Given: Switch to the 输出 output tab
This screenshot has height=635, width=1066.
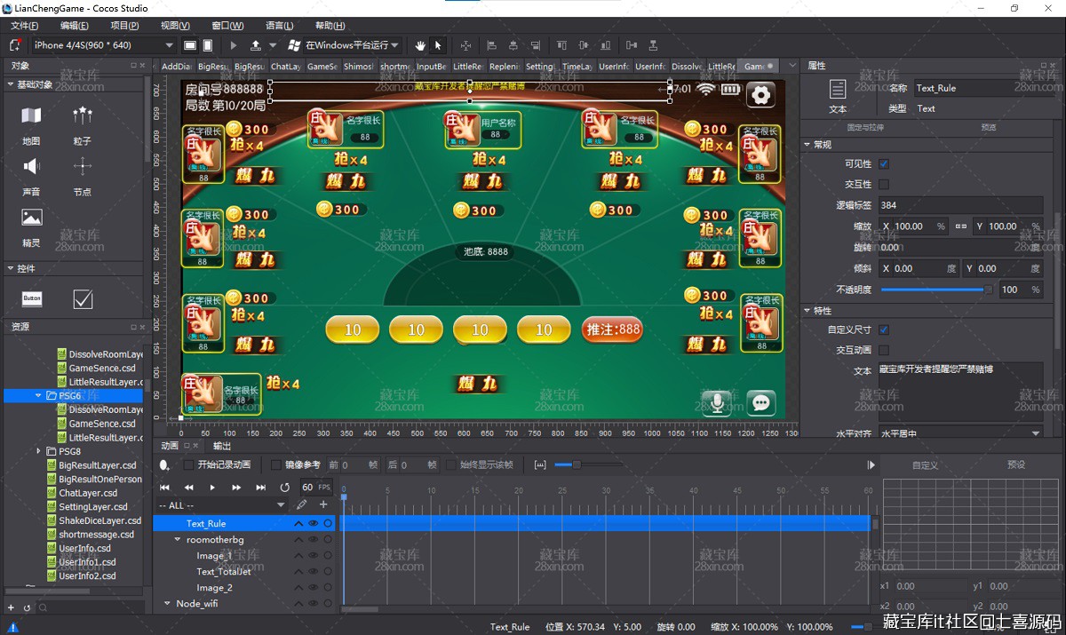Looking at the screenshot, I should (x=222, y=446).
